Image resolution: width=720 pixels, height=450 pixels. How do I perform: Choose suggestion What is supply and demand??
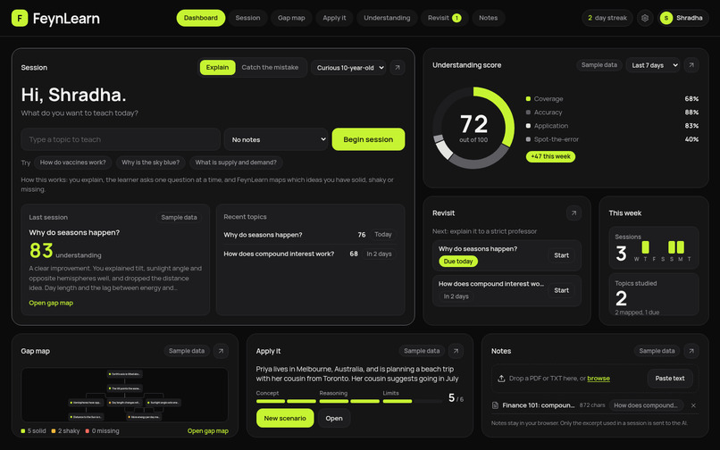(236, 162)
